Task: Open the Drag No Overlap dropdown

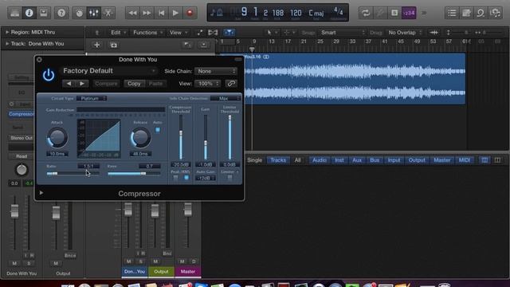Action: [x=405, y=33]
